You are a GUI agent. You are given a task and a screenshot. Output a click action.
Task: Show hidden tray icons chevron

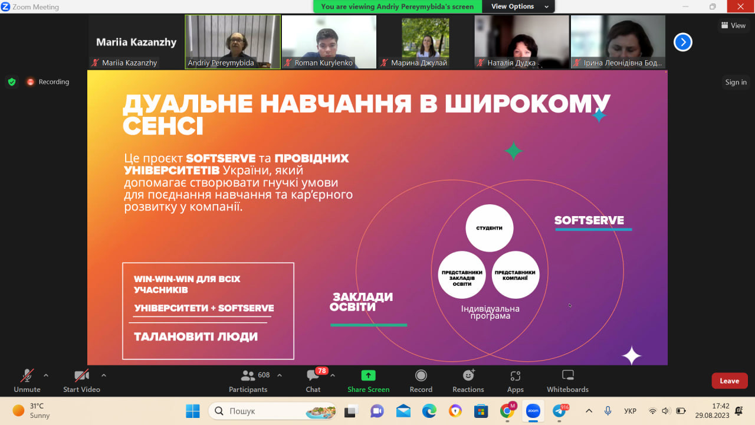[x=589, y=411]
